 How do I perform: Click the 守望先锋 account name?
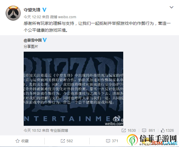(x=32, y=10)
